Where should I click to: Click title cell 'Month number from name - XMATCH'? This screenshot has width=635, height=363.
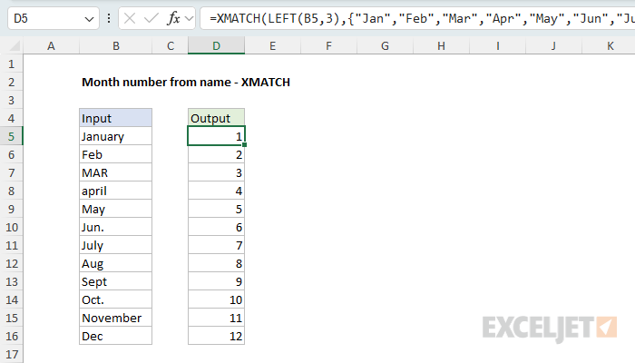tap(186, 83)
